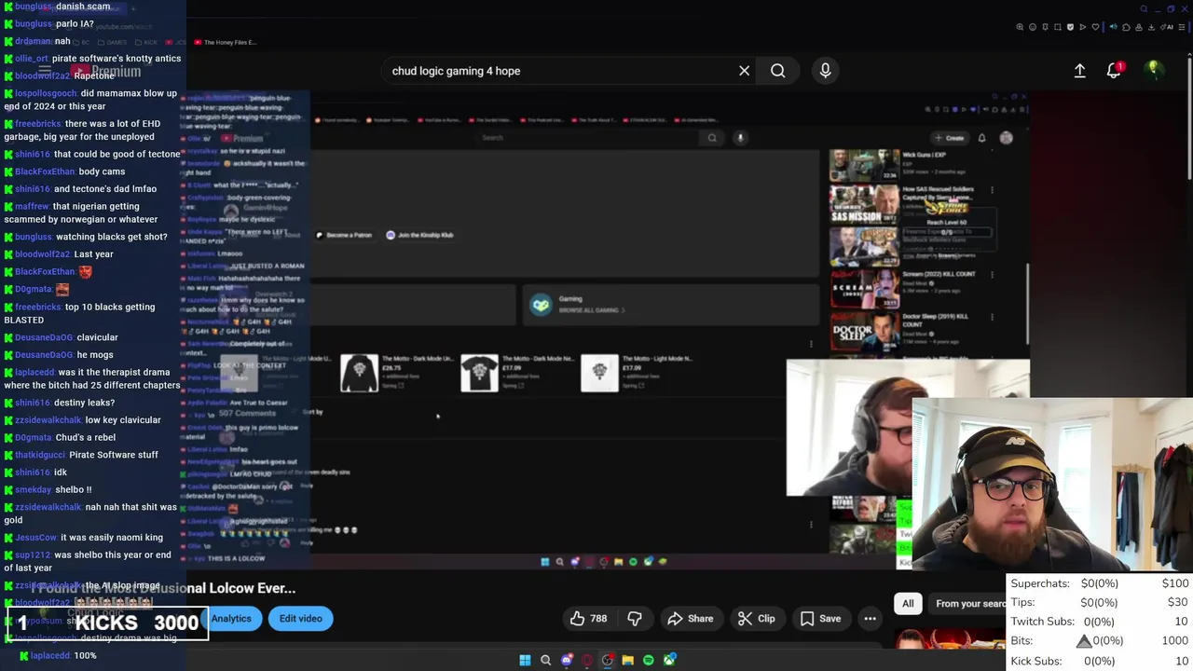1193x671 pixels.
Task: Take a snapshot with the browser toolbar icon
Action: [1058, 27]
